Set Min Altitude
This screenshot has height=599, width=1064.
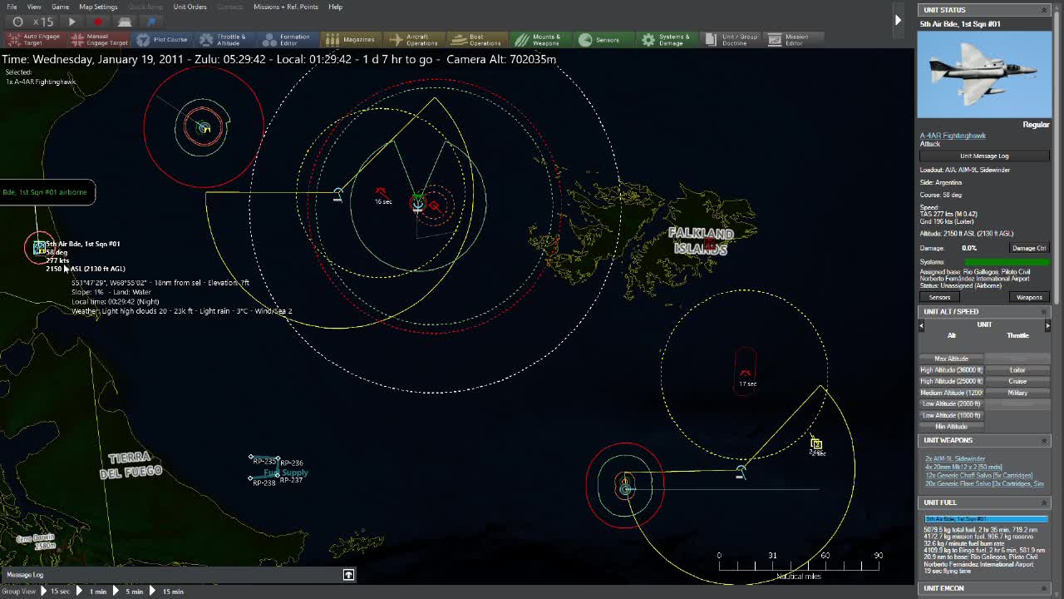951,427
